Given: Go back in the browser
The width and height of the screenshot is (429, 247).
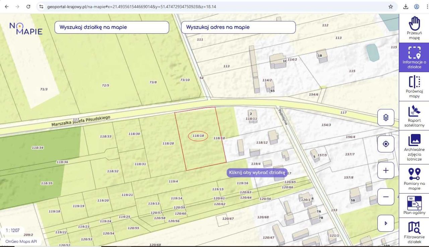Looking at the screenshot, I should pos(7,7).
